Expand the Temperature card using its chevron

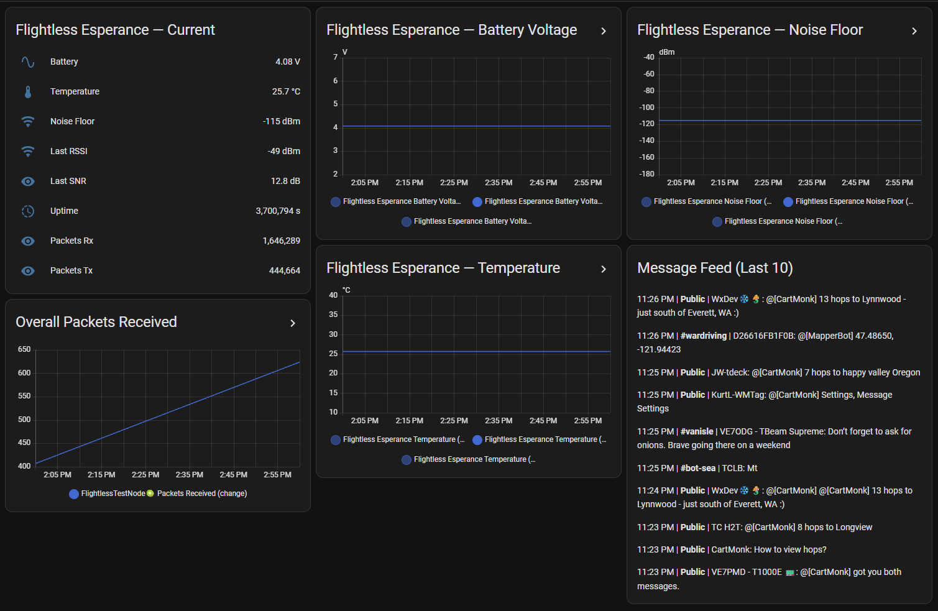click(603, 269)
